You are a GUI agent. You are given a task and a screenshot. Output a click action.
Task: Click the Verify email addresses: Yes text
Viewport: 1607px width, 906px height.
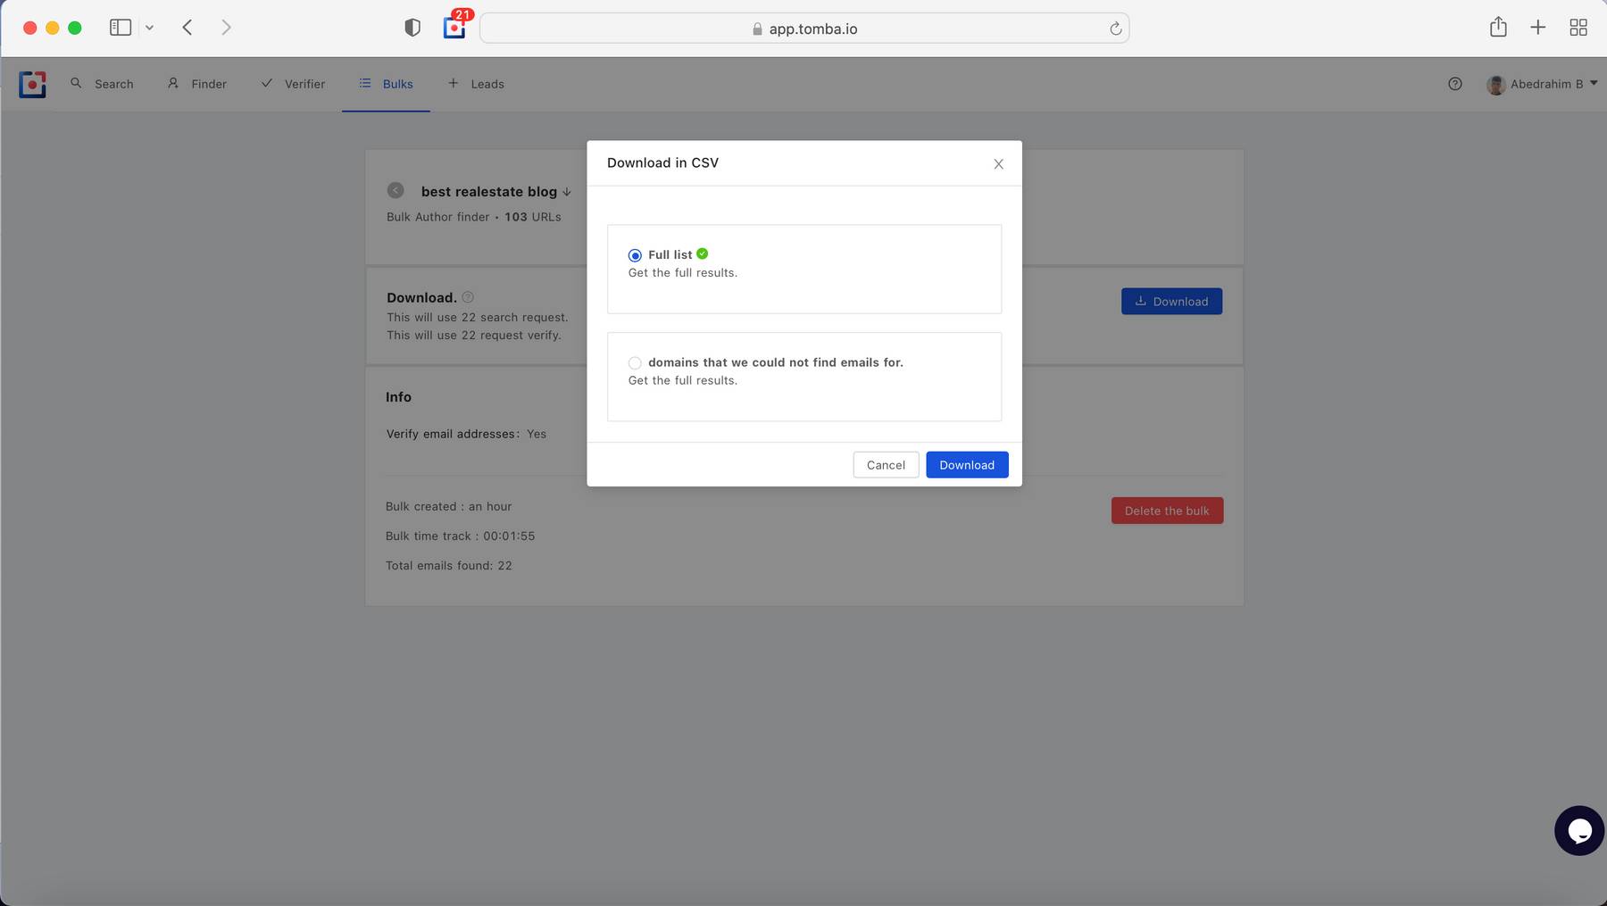pyautogui.click(x=466, y=434)
